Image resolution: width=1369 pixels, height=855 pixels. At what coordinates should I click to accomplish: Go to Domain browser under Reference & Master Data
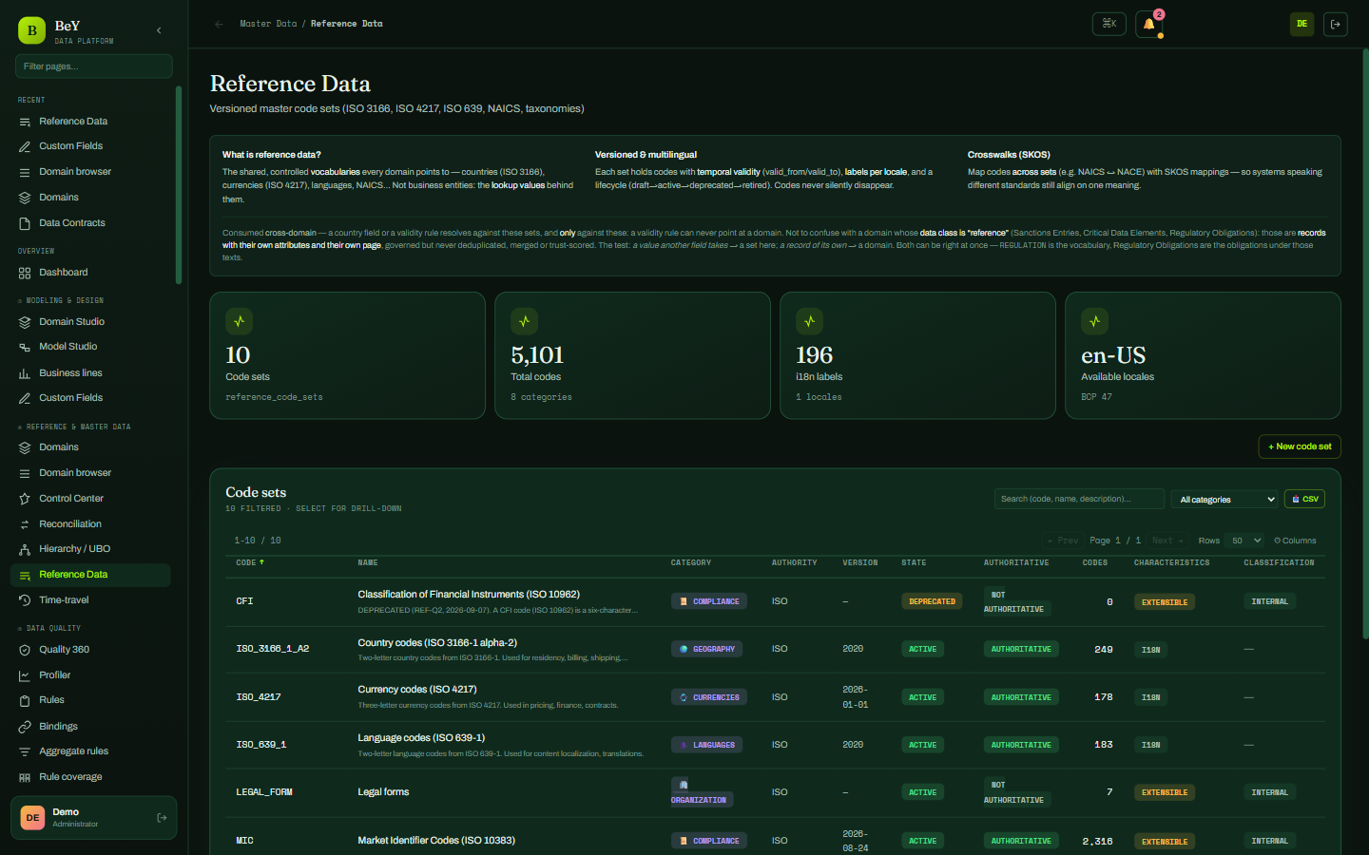tap(90, 473)
